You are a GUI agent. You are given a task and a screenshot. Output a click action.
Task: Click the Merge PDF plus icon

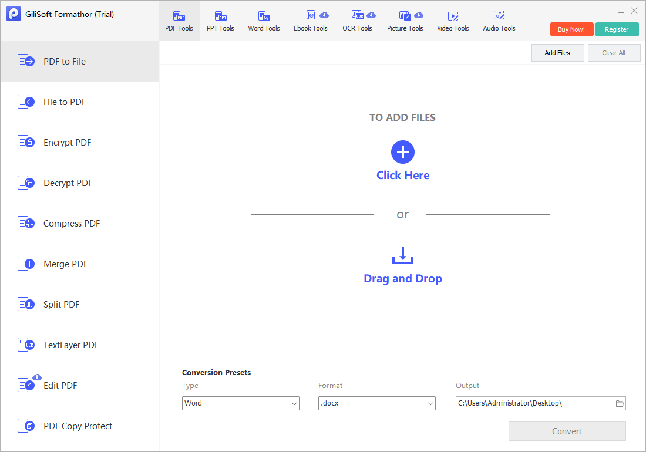[26, 264]
